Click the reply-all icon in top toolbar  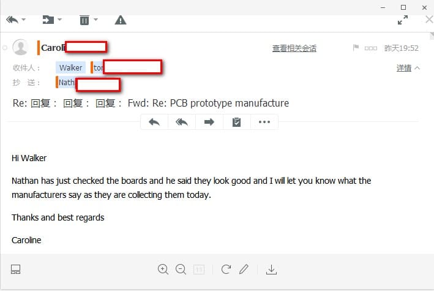pos(12,20)
